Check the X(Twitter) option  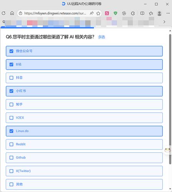(84, 171)
